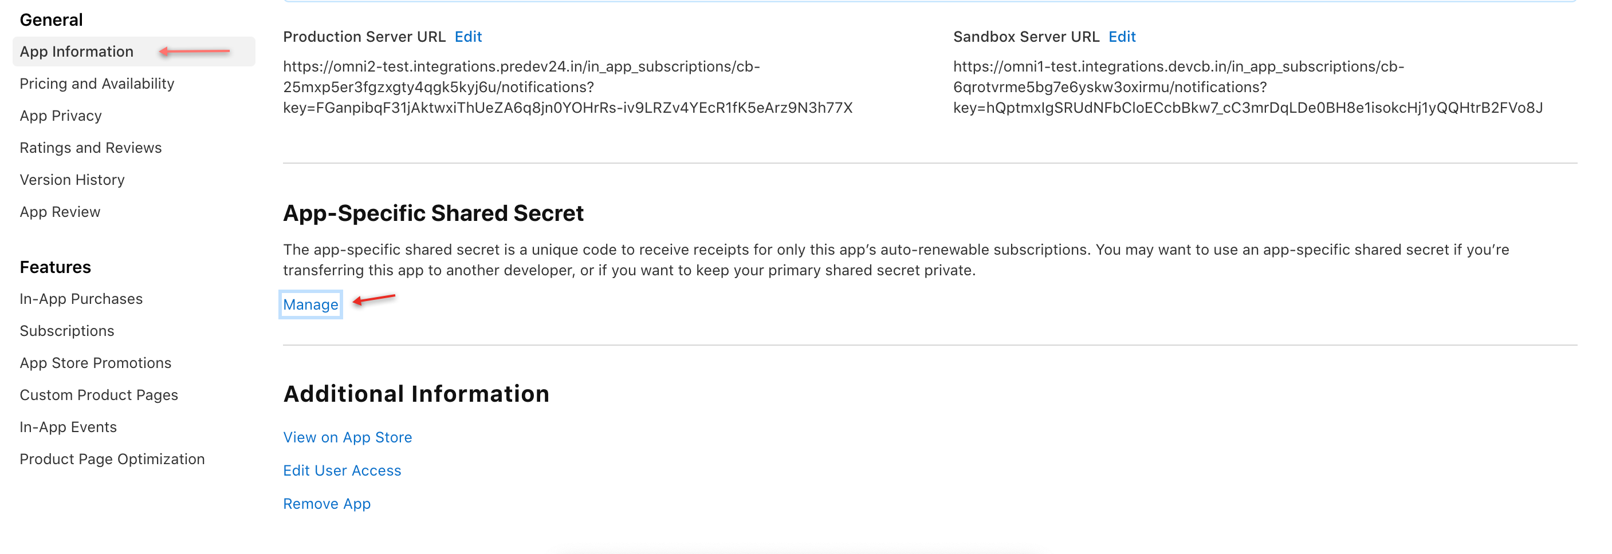Open In-App Purchases feature
Screen dimensions: 1612x554
(81, 299)
